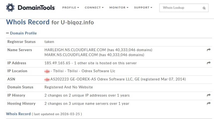
Task: Open the PROFILE dropdown menu
Action: [x=71, y=8]
